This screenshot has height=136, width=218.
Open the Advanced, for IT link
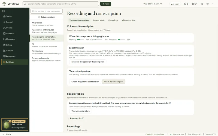click(x=77, y=118)
